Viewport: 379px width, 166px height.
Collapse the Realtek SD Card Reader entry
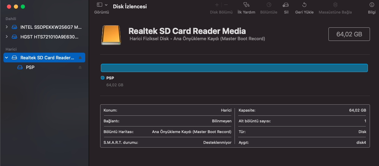pyautogui.click(x=7, y=58)
